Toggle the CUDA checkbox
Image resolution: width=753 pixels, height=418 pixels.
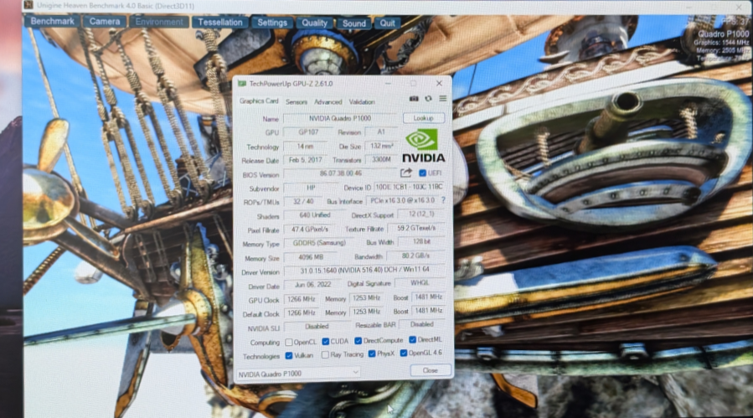click(325, 341)
